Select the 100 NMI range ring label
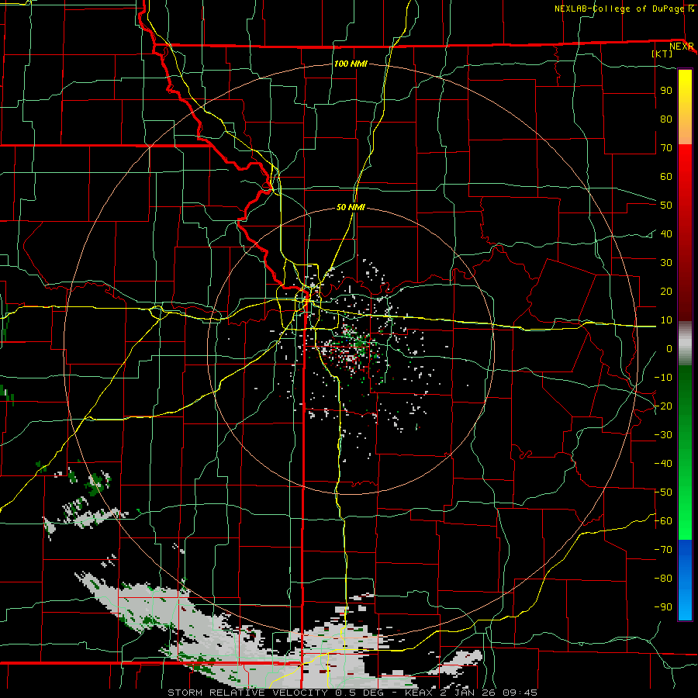Screen dimensions: 698x698 (351, 64)
